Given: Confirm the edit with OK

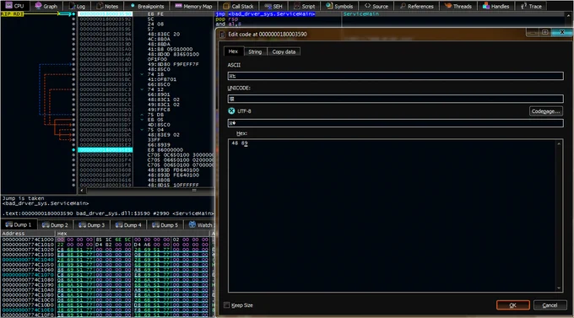Looking at the screenshot, I should [x=513, y=305].
